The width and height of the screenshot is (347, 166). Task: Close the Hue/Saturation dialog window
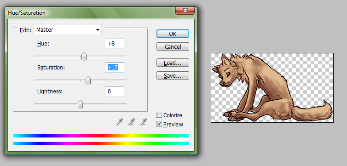point(185,11)
